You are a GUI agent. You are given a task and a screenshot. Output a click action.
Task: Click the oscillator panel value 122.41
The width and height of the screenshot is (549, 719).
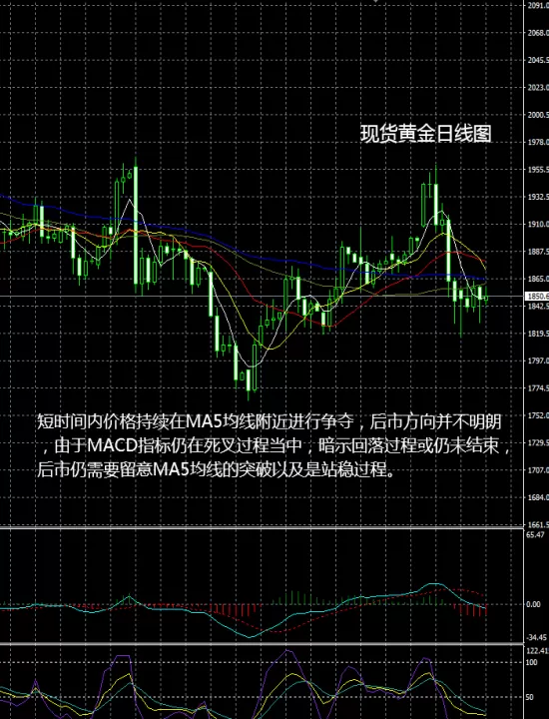[x=538, y=651]
